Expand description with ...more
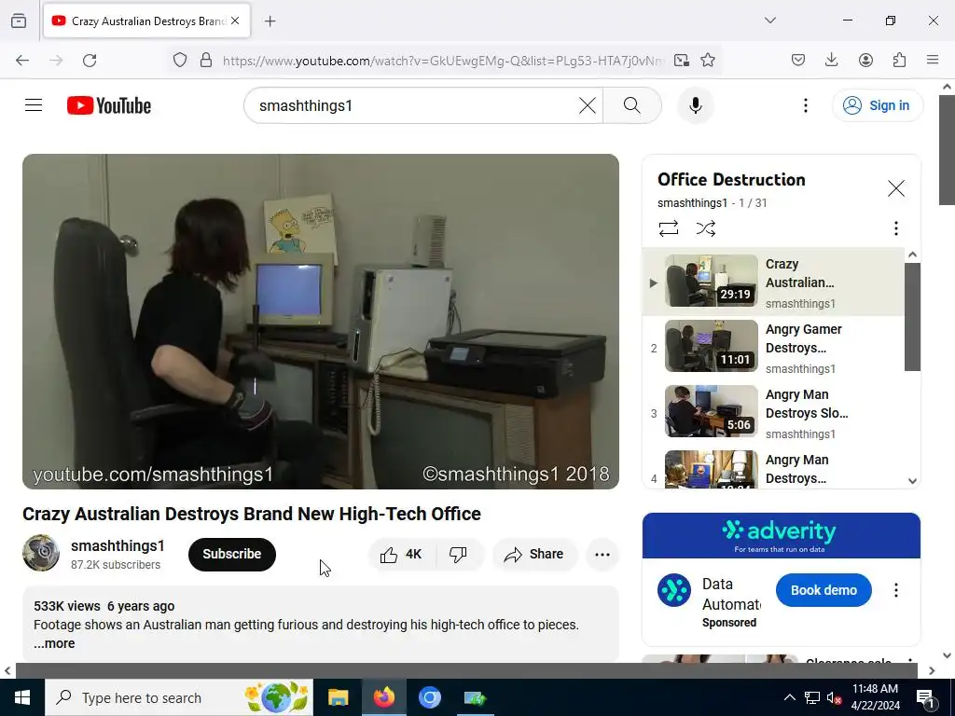Image resolution: width=955 pixels, height=716 pixels. (54, 643)
